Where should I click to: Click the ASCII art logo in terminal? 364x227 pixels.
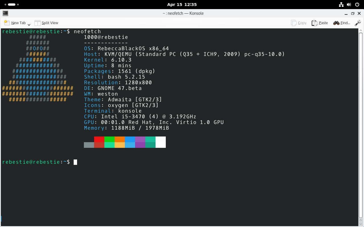38,68
